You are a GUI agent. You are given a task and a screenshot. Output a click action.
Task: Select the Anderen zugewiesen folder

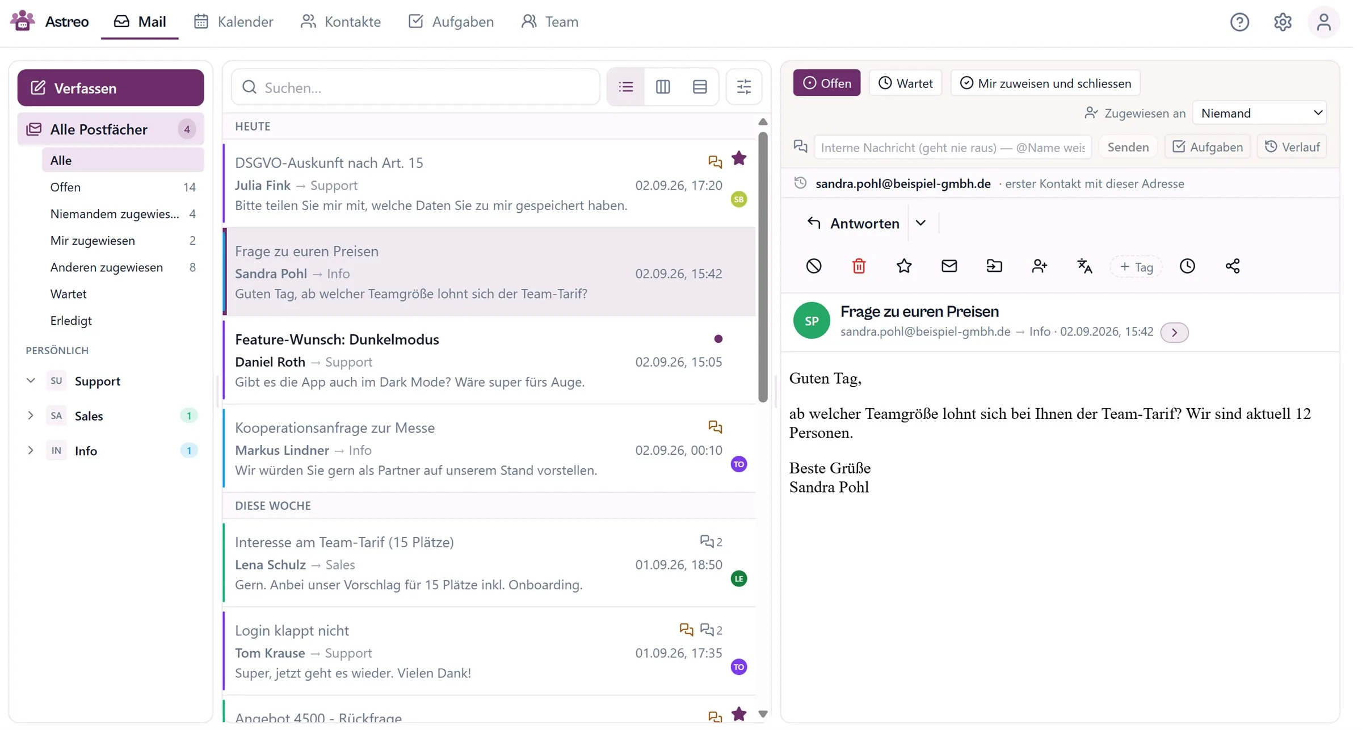coord(124,268)
